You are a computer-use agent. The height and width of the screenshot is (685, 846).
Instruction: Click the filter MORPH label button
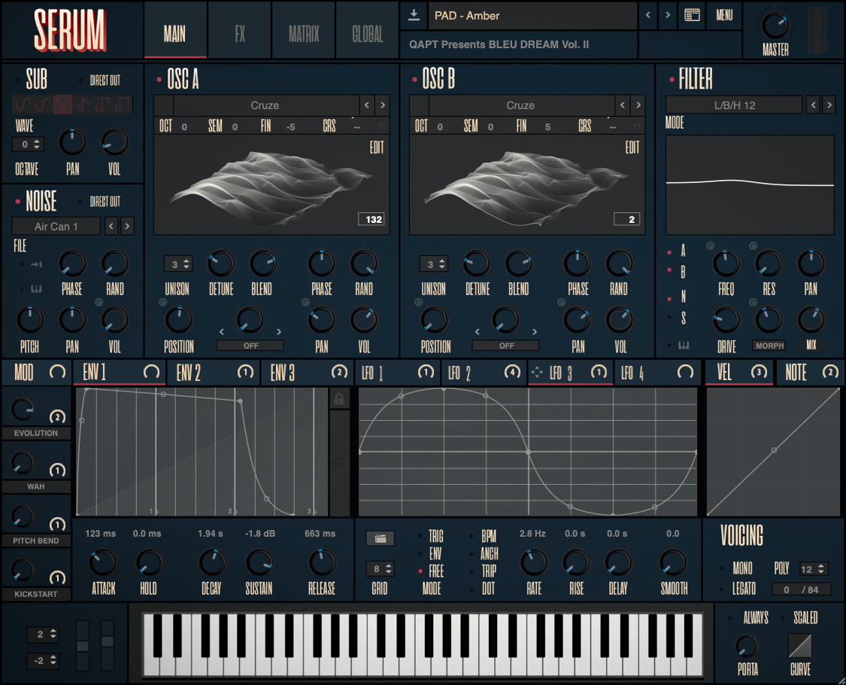[769, 346]
